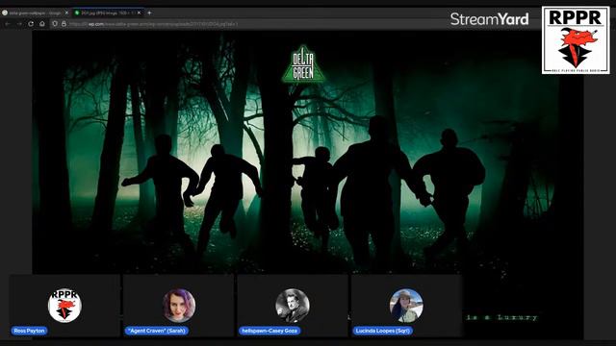This screenshot has width=616, height=346.
Task: Click the shield tracking protection icon
Action: click(55, 24)
